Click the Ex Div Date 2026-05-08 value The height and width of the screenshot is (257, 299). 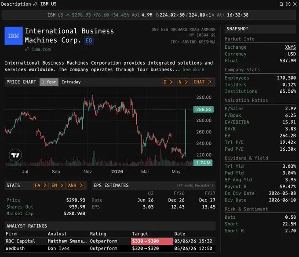point(282,193)
